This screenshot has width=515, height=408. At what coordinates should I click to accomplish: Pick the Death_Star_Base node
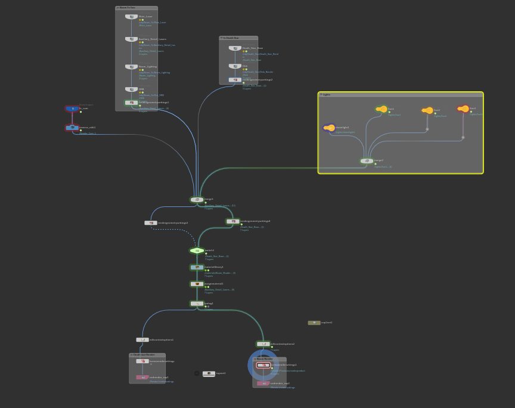coord(235,48)
